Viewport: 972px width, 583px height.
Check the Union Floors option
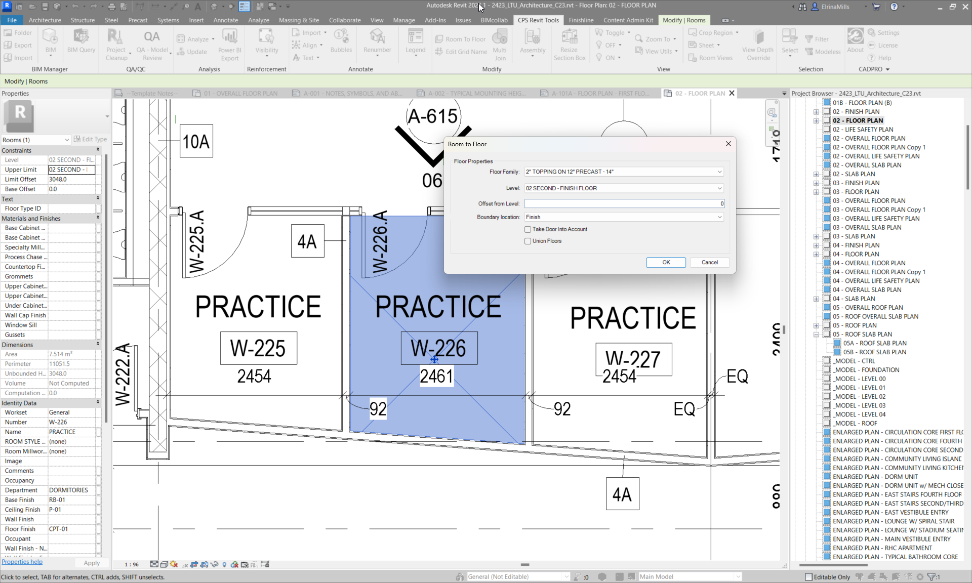[x=528, y=241]
